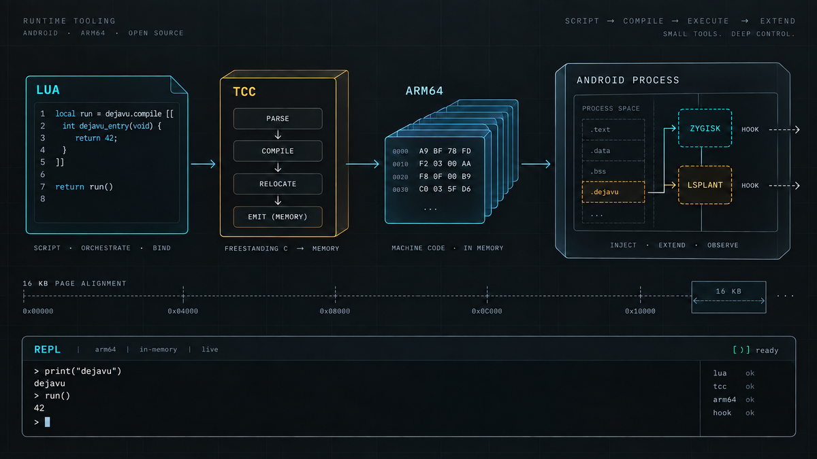Select "OPEN SOURCE" in the header subtitle
This screenshot has height=459, width=817.
point(156,33)
